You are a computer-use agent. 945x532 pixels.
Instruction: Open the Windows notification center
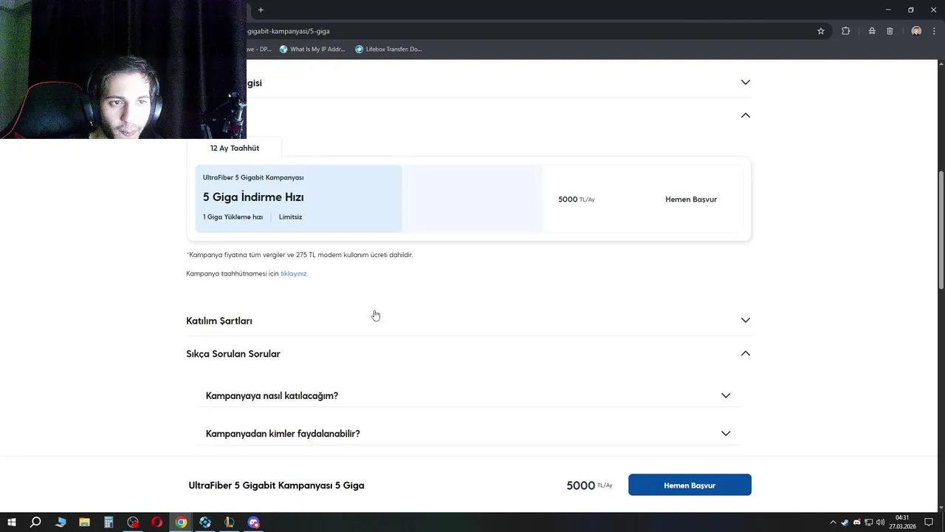[929, 522]
